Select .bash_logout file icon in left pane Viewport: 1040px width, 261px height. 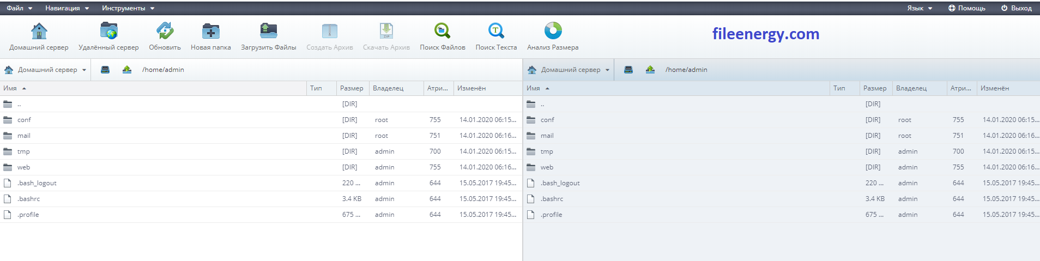click(x=8, y=183)
